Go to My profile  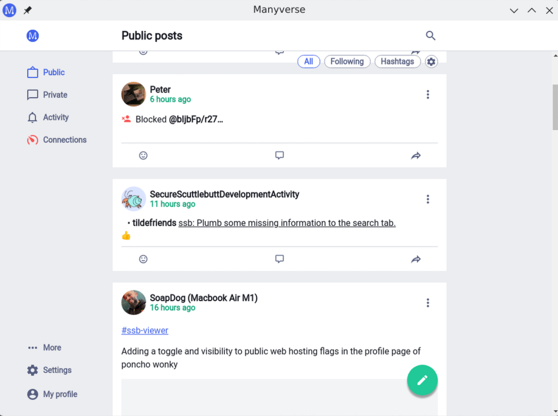(x=59, y=394)
